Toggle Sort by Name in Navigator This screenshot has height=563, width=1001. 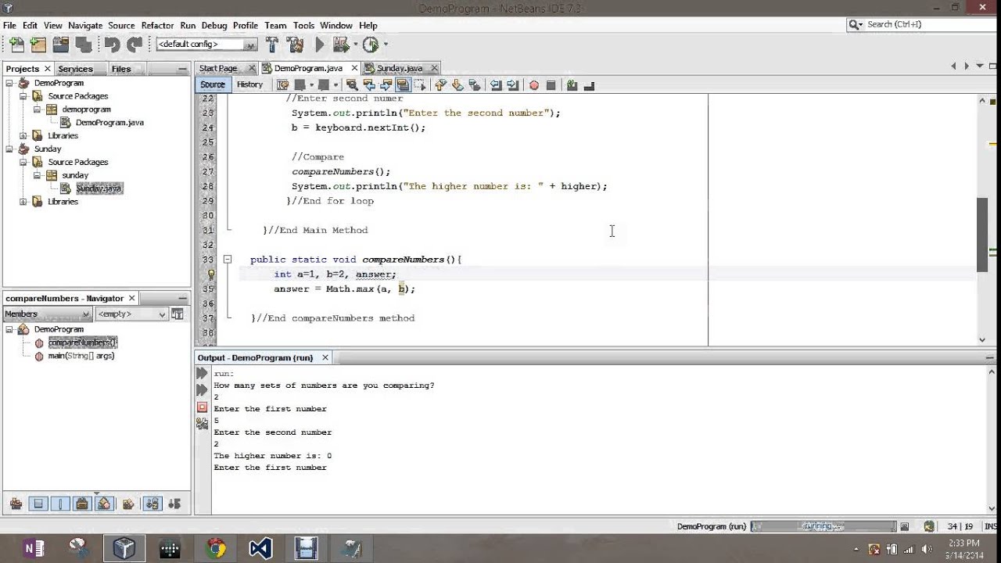coord(152,504)
